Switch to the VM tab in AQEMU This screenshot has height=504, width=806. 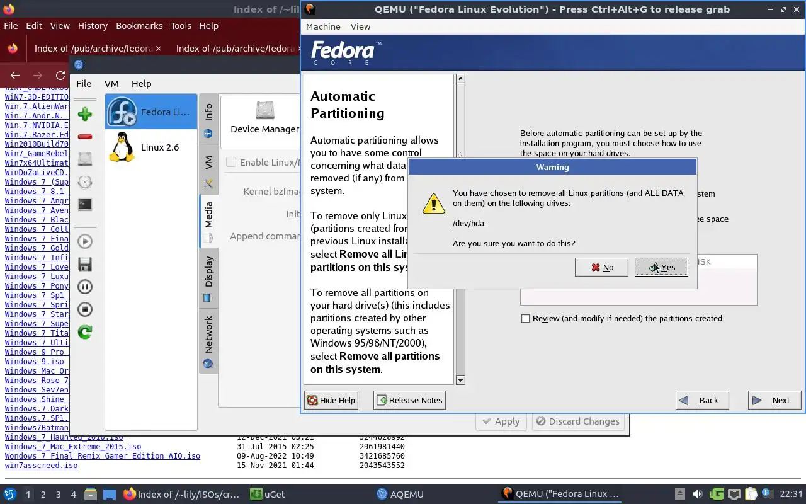coord(208,171)
